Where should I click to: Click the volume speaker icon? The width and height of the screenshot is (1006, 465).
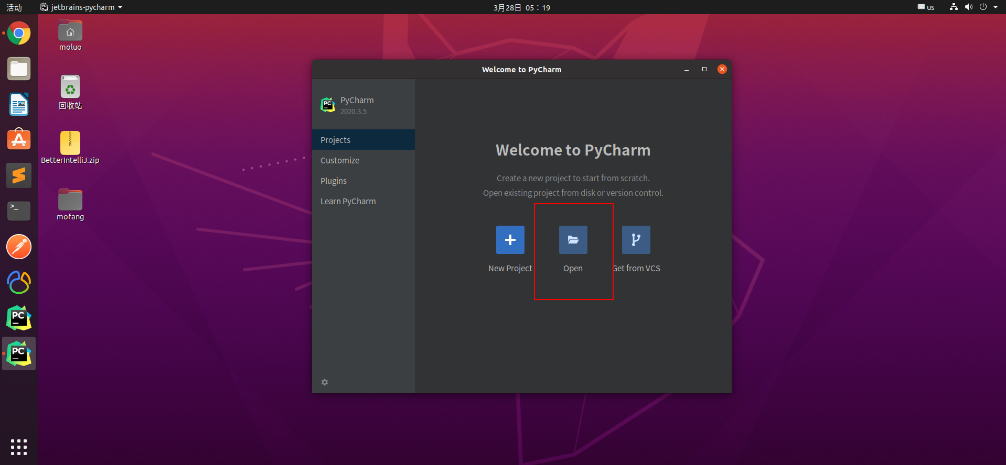coord(968,7)
